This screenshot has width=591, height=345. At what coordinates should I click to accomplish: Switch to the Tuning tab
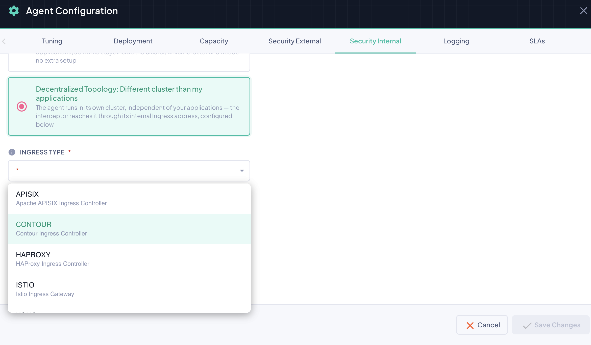[x=52, y=41]
